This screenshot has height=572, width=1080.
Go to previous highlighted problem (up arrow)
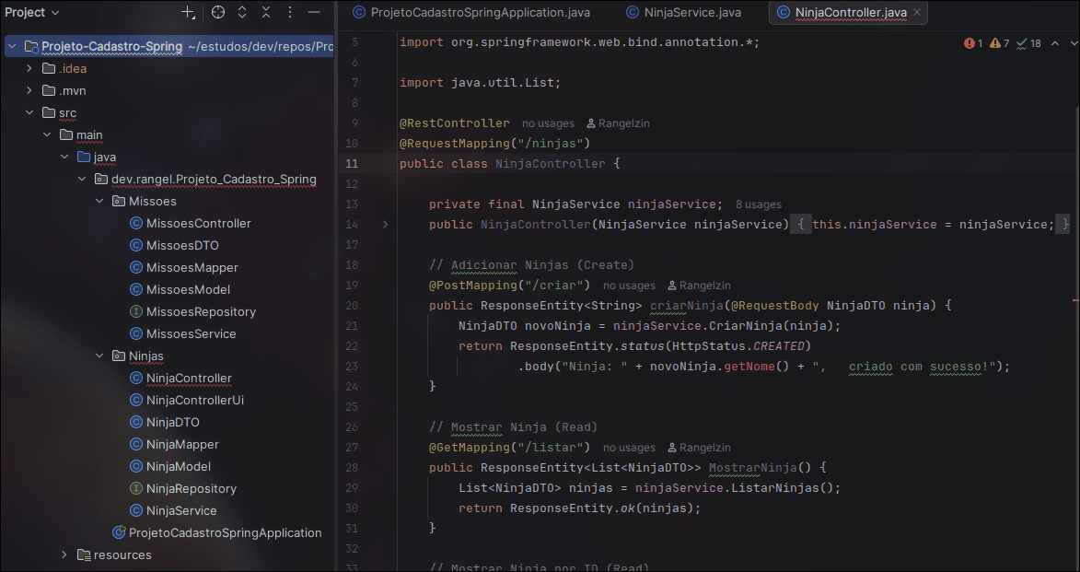(x=1054, y=43)
